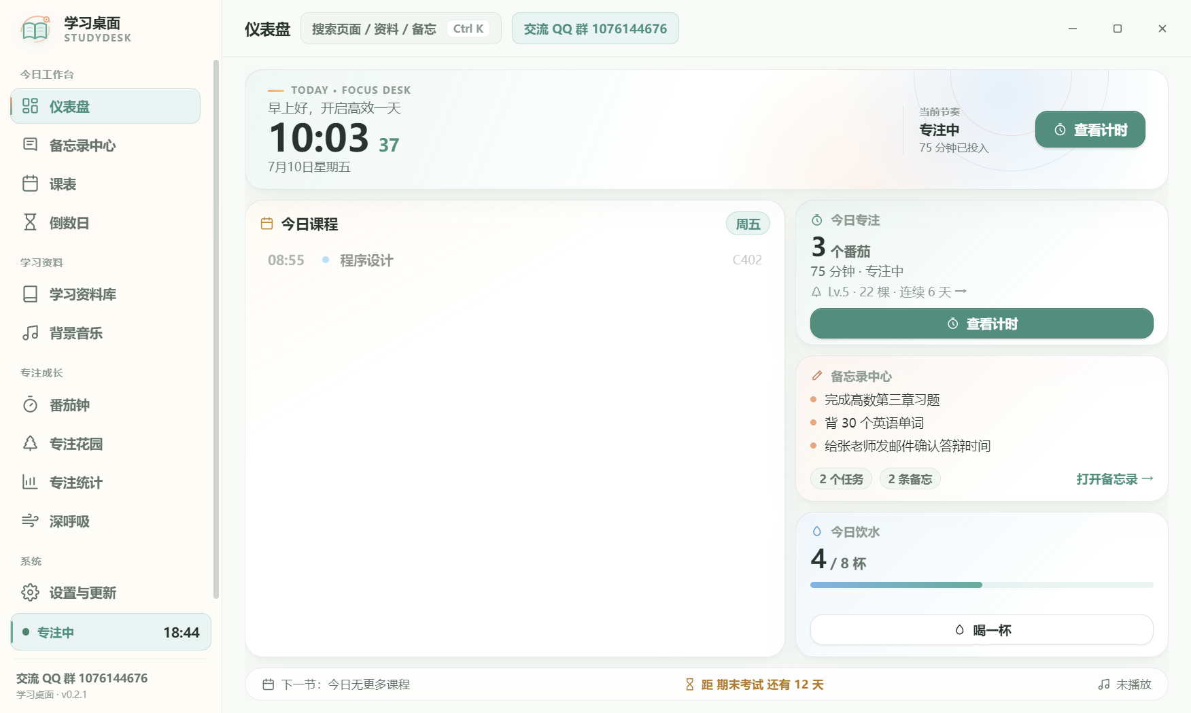Click 打开备忘录 link

point(1115,479)
